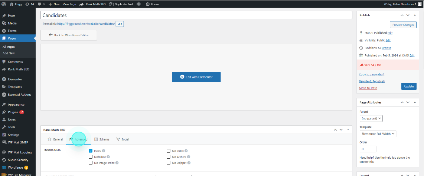Click the Index help question mark icon

click(x=104, y=151)
